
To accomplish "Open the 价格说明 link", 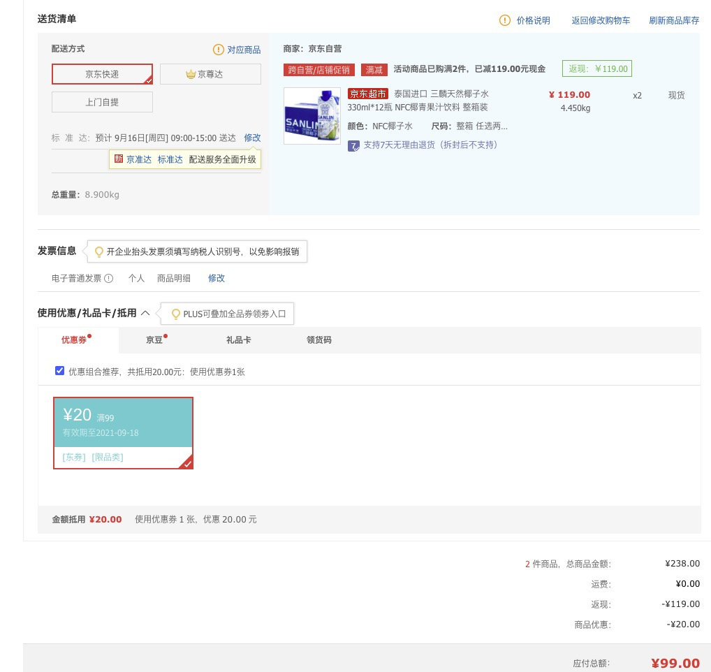I will [x=534, y=20].
